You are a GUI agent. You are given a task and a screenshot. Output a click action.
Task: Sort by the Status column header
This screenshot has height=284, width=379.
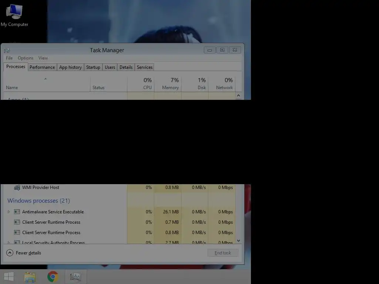pos(108,84)
